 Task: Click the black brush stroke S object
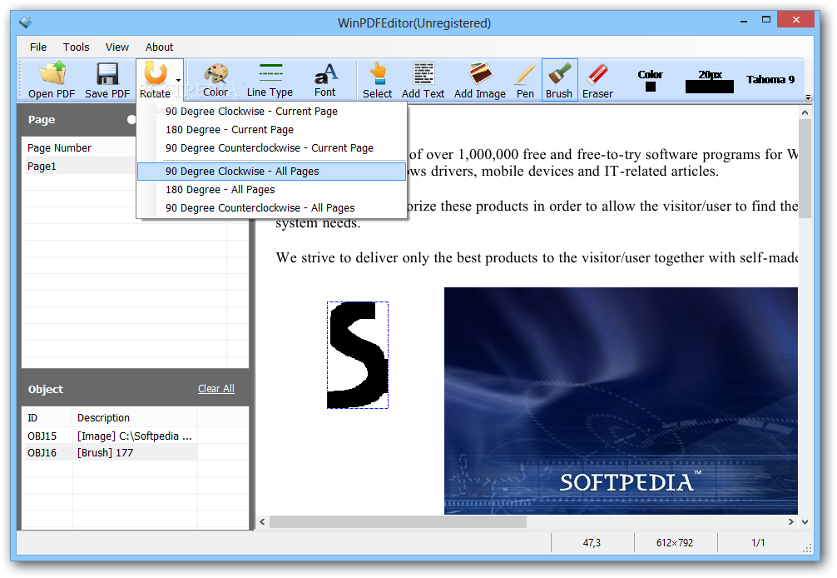(358, 355)
